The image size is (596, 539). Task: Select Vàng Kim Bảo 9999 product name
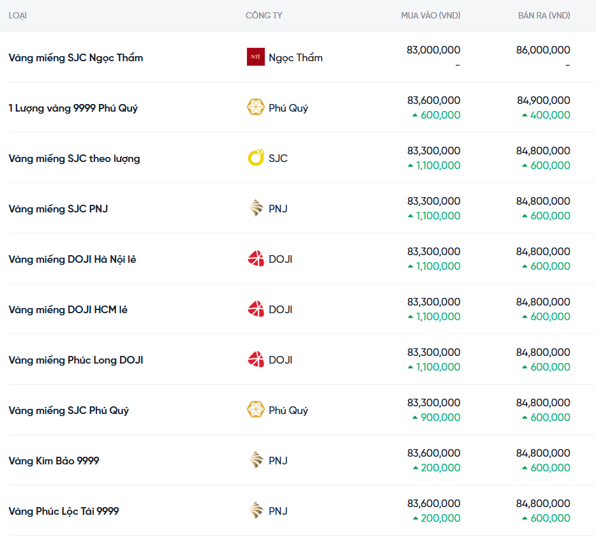(x=54, y=461)
